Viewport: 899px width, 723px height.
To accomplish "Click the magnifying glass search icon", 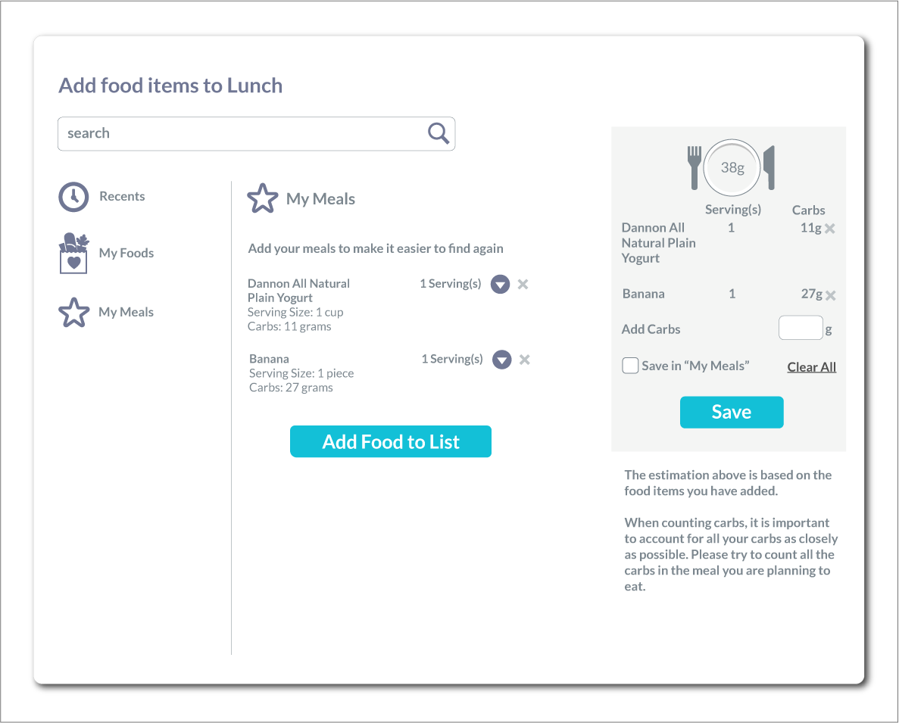I will (x=439, y=133).
